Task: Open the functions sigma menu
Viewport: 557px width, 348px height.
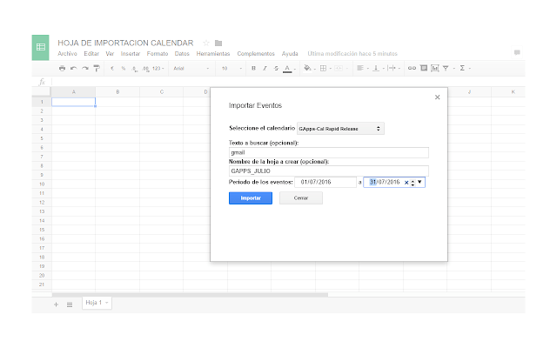Action: coord(462,68)
